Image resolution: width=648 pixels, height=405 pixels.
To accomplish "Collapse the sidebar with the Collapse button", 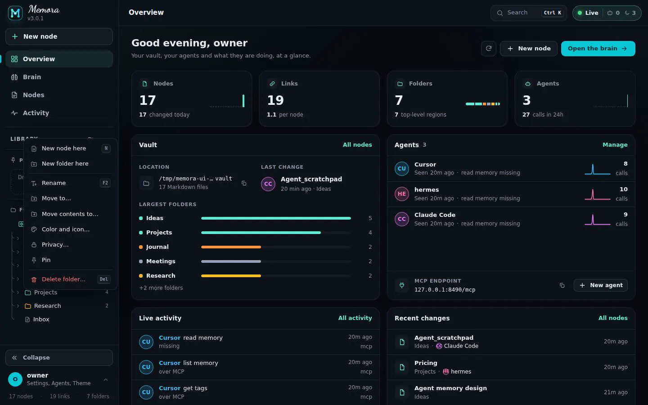I will (59, 358).
